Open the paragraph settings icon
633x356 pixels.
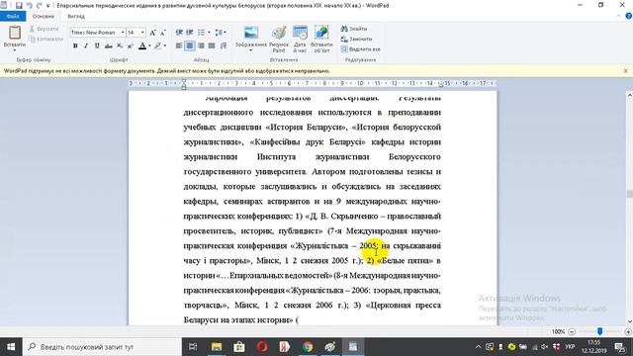click(224, 46)
